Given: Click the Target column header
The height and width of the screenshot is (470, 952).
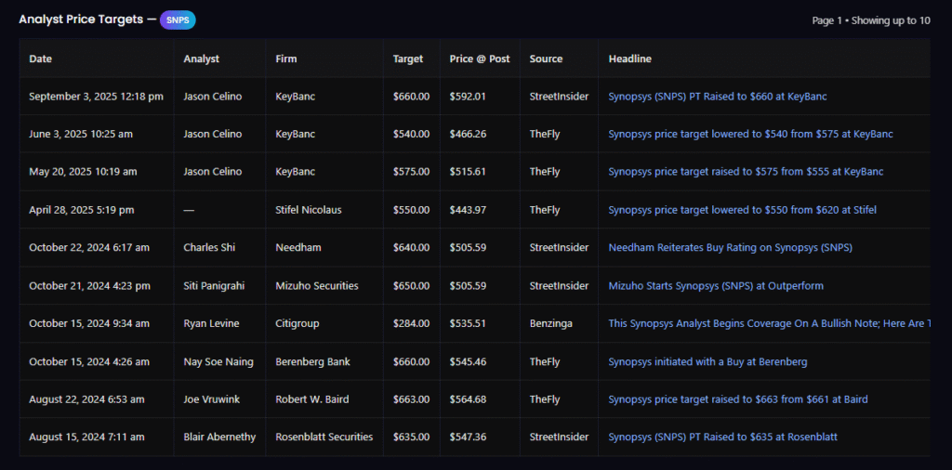Looking at the screenshot, I should tap(408, 59).
